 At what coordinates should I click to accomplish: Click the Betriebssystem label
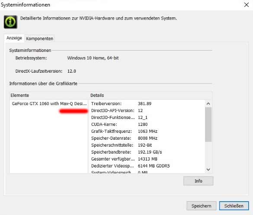click(x=31, y=58)
